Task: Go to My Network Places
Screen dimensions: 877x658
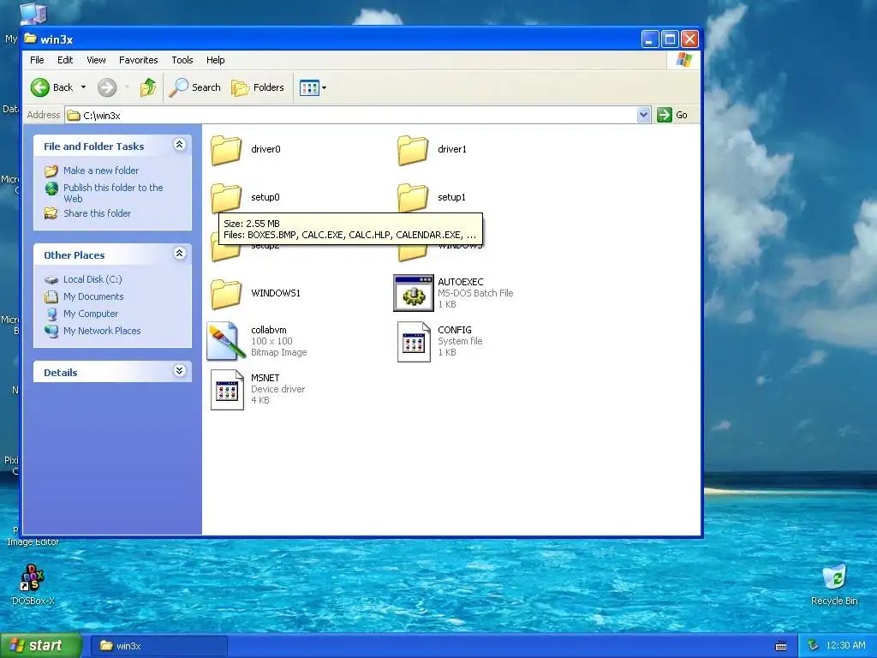Action: click(102, 331)
